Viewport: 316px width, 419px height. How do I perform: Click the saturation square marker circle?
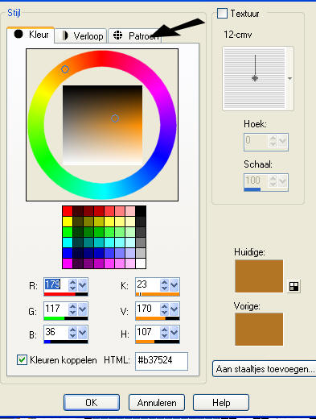tap(115, 118)
